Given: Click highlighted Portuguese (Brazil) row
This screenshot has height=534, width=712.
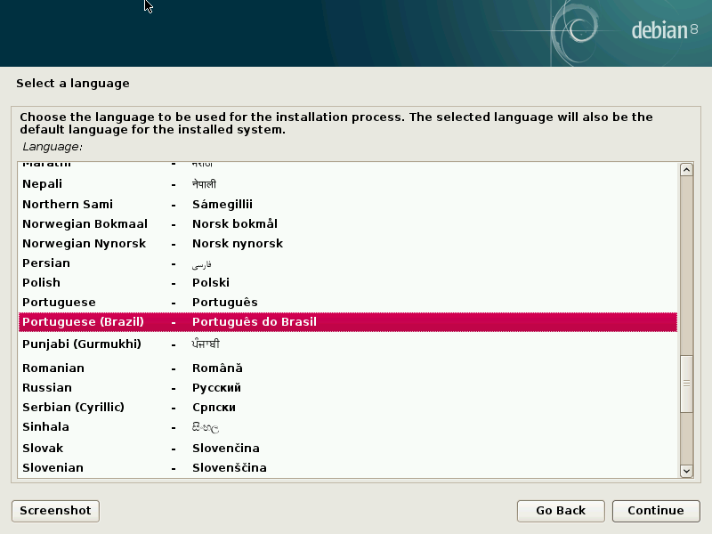Looking at the screenshot, I should coord(347,321).
